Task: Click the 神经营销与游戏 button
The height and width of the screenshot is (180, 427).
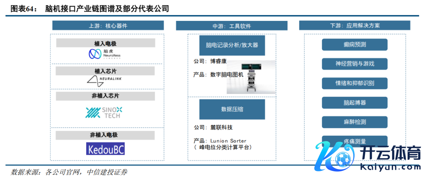Action: 354,64
